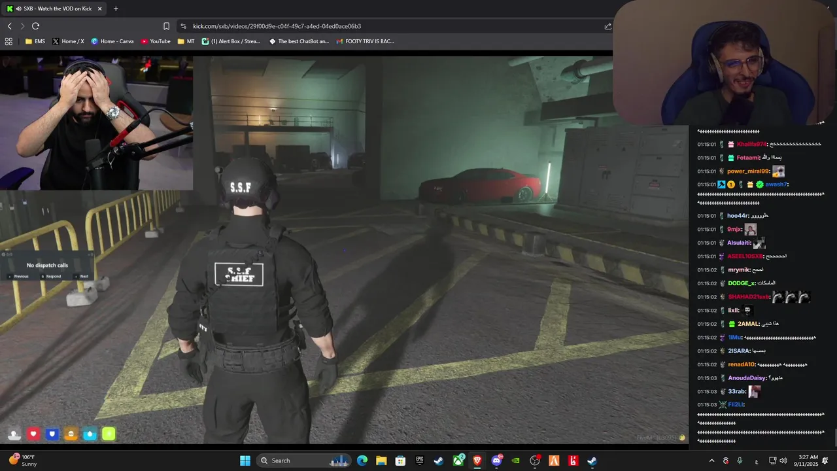This screenshot has height=471, width=837.
Task: Click chat username renad A10
Action: click(x=742, y=364)
